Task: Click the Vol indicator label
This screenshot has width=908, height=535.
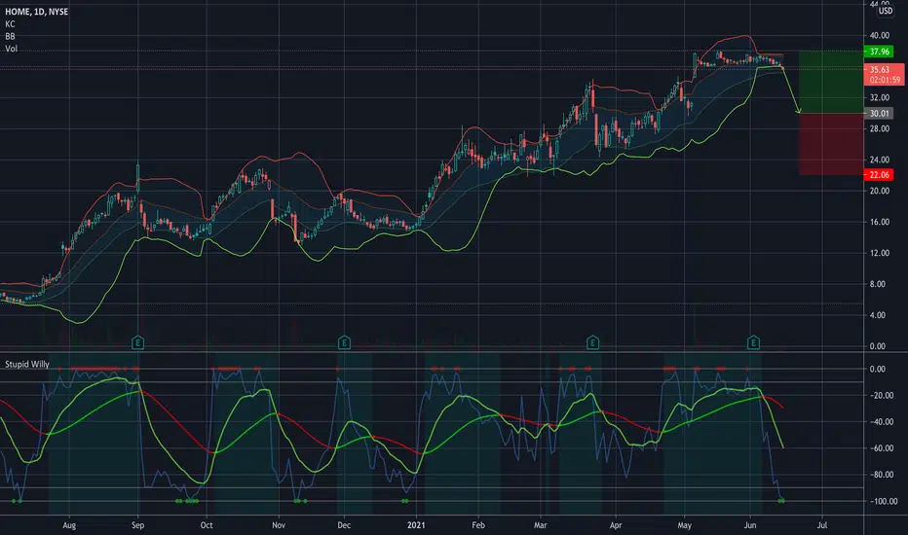Action: pos(11,49)
